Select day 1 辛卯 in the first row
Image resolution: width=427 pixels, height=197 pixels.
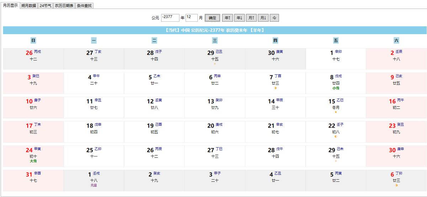336,59
